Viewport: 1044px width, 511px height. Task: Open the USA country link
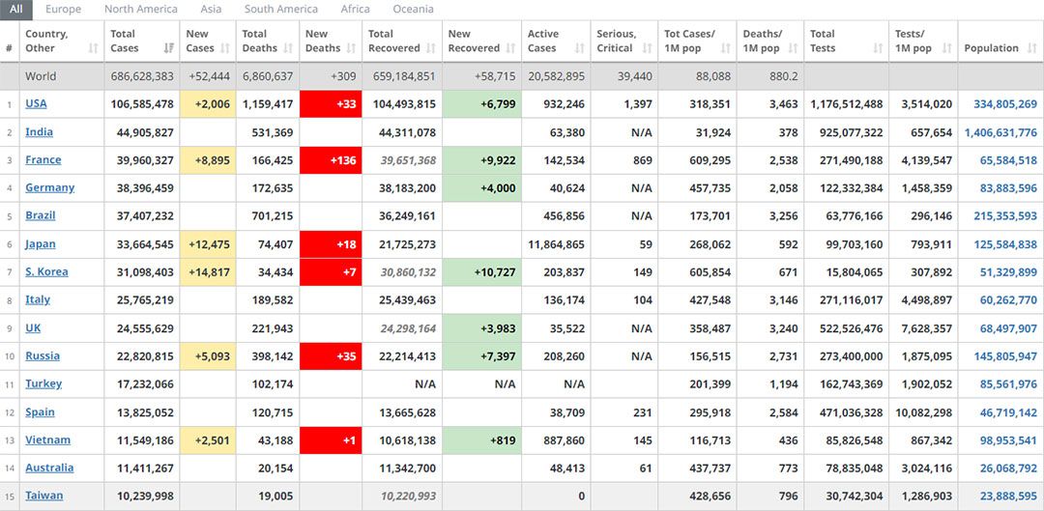(36, 104)
